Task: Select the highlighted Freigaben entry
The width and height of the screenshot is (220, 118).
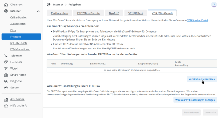Action: click(x=21, y=37)
